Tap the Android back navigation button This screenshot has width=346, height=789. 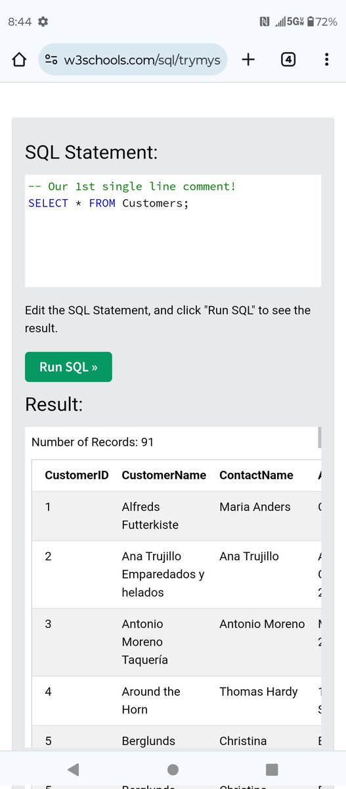tap(74, 769)
